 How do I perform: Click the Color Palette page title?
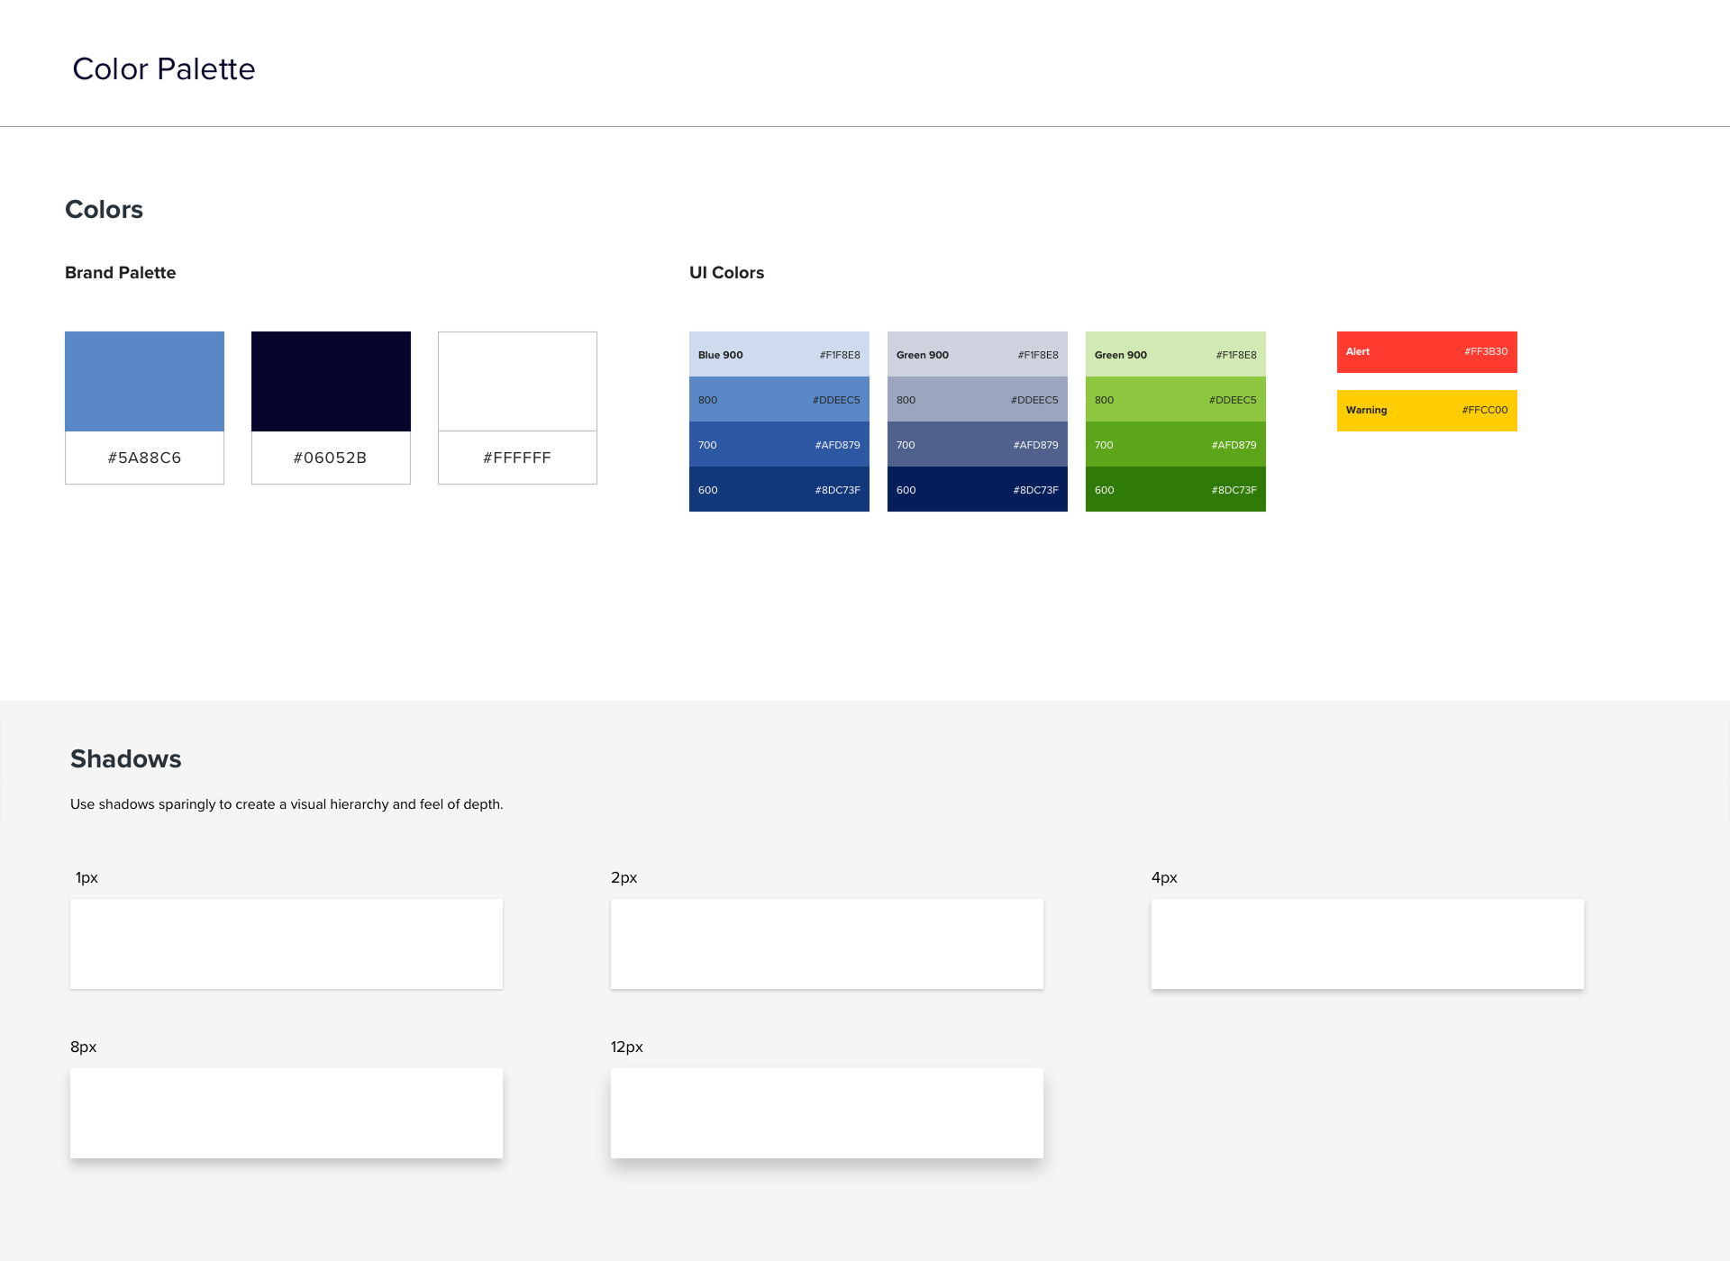[164, 69]
